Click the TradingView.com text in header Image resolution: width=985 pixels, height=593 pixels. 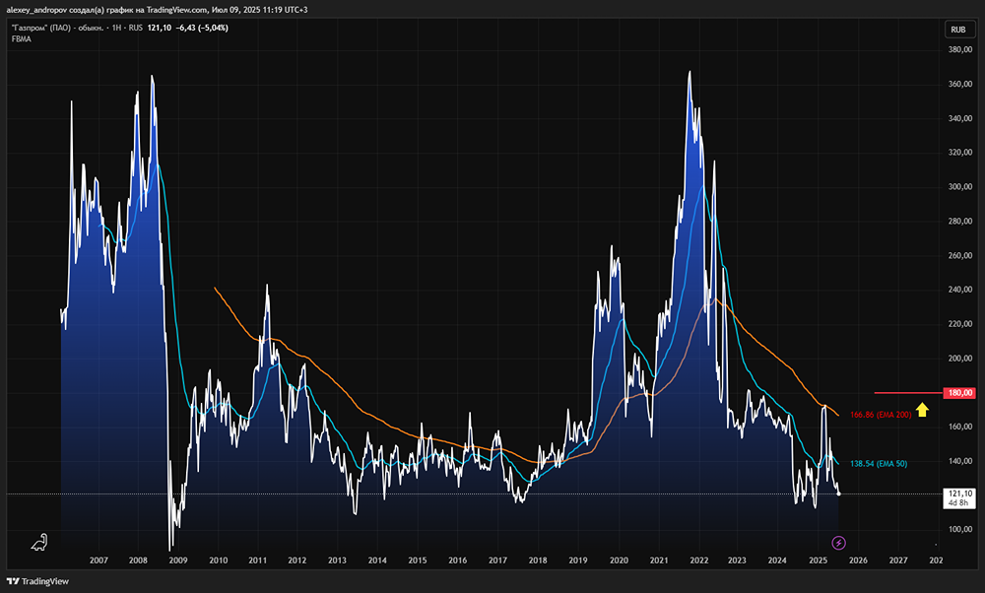(176, 10)
